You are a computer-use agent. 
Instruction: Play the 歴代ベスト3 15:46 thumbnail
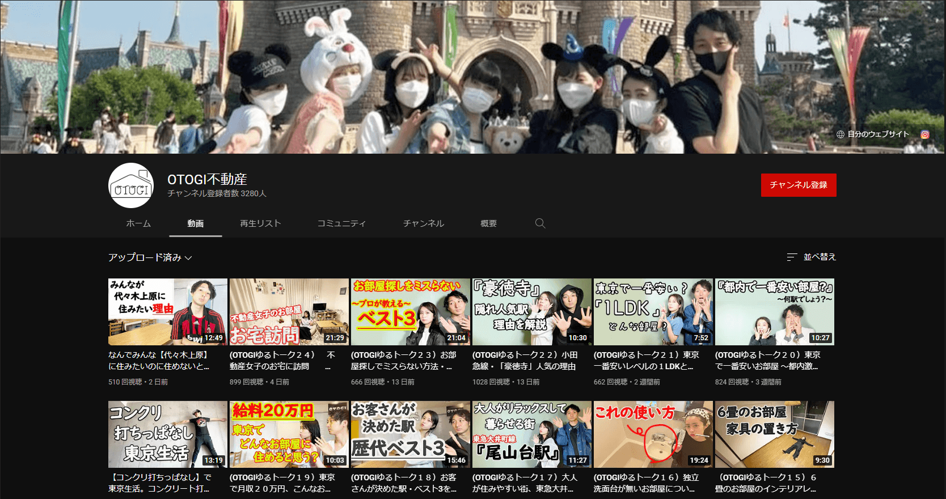click(411, 434)
